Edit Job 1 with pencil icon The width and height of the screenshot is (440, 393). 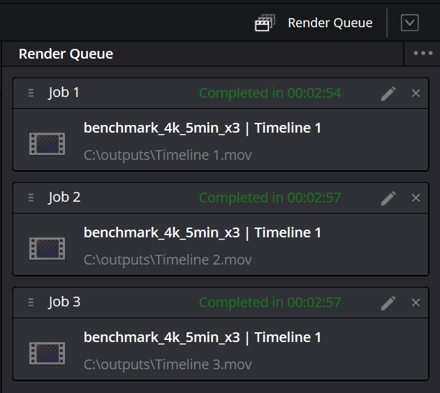coord(388,94)
